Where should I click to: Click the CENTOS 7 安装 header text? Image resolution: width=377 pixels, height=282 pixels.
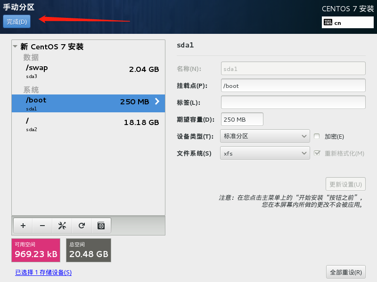(348, 8)
